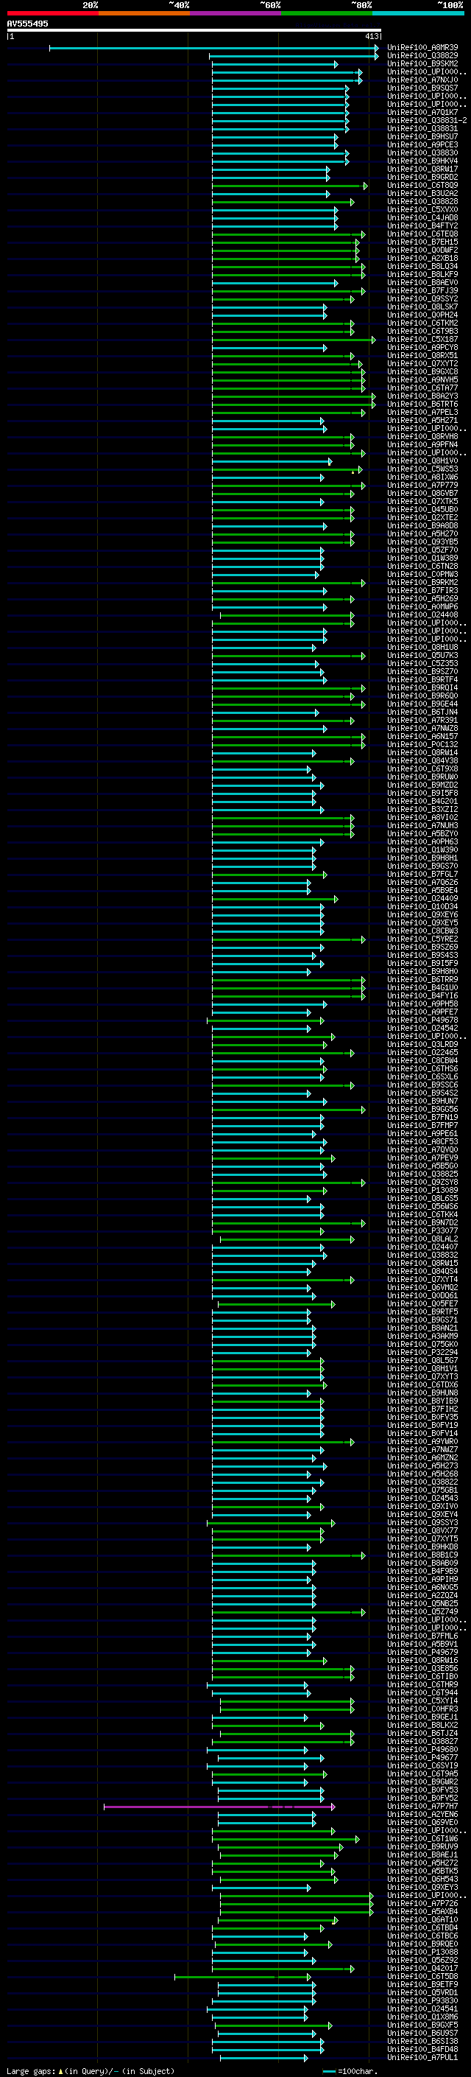
Task: Open hit UniRef100_P32294
Action: click(422, 1352)
